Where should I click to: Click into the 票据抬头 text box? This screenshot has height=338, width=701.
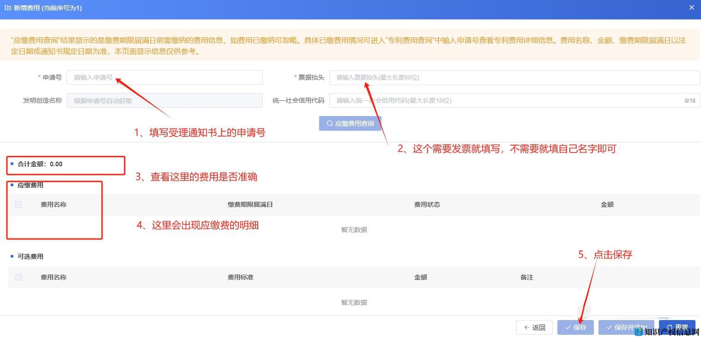(514, 77)
